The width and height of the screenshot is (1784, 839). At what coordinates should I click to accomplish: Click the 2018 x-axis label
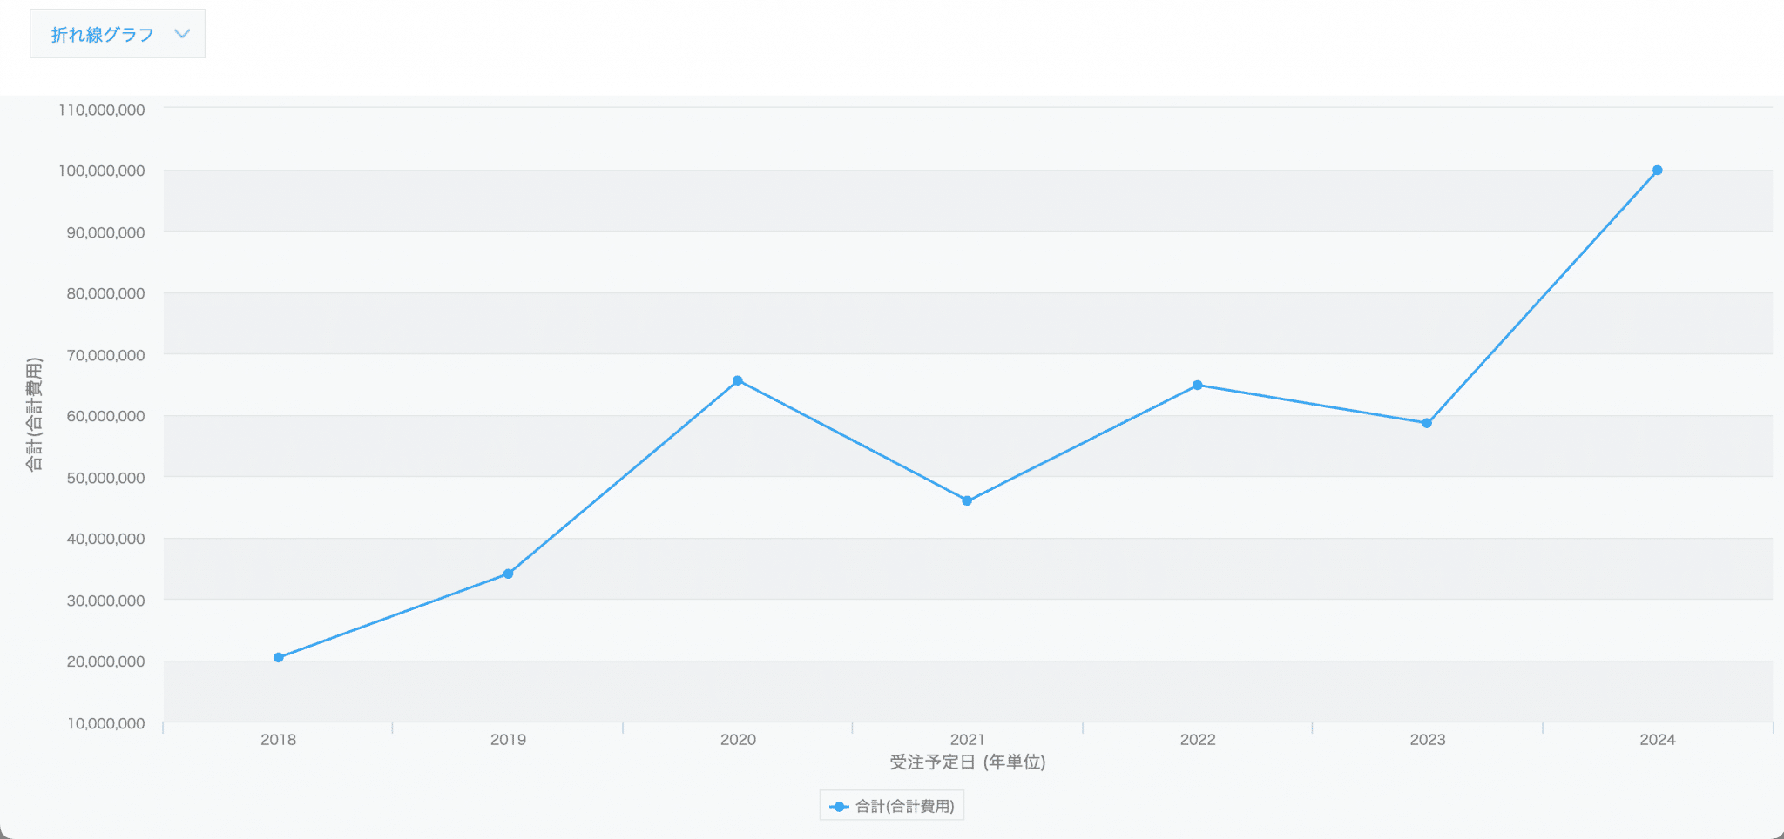(x=279, y=740)
